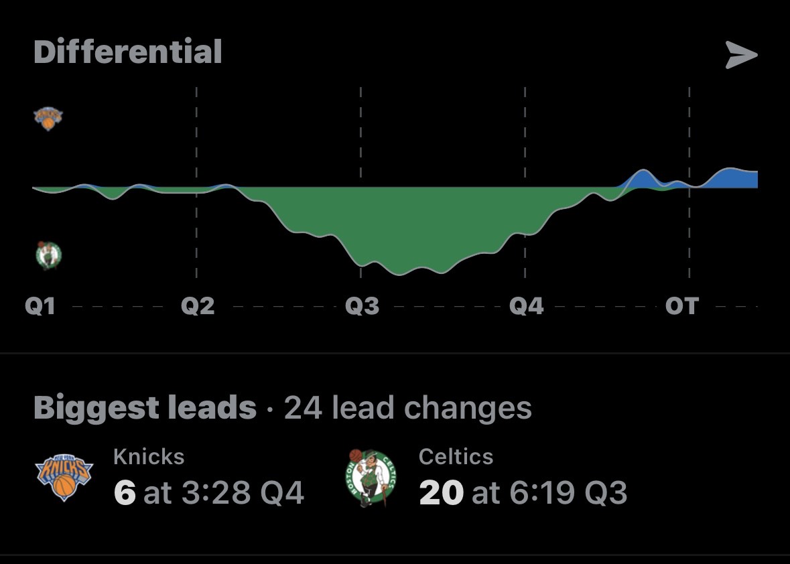Image resolution: width=790 pixels, height=564 pixels.
Task: Select the Q3 timeline label
Action: click(362, 305)
